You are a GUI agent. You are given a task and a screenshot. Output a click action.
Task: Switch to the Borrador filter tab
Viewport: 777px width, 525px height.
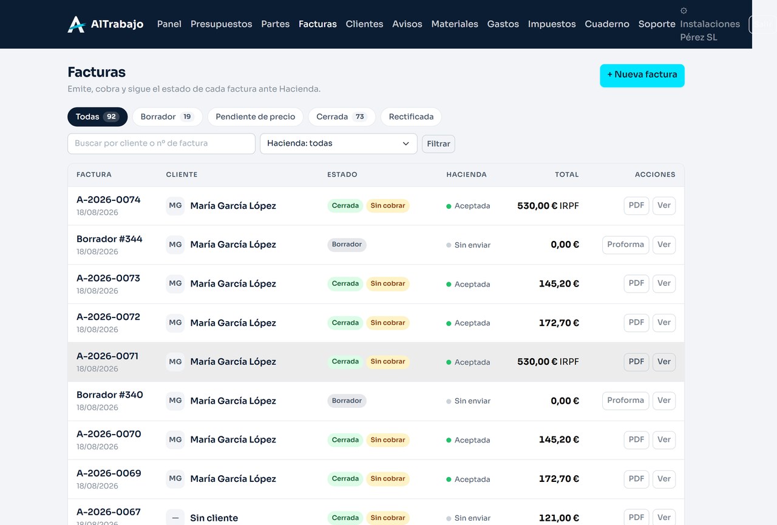click(x=168, y=117)
